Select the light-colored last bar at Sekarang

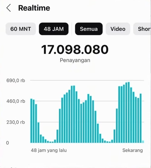(x=143, y=142)
